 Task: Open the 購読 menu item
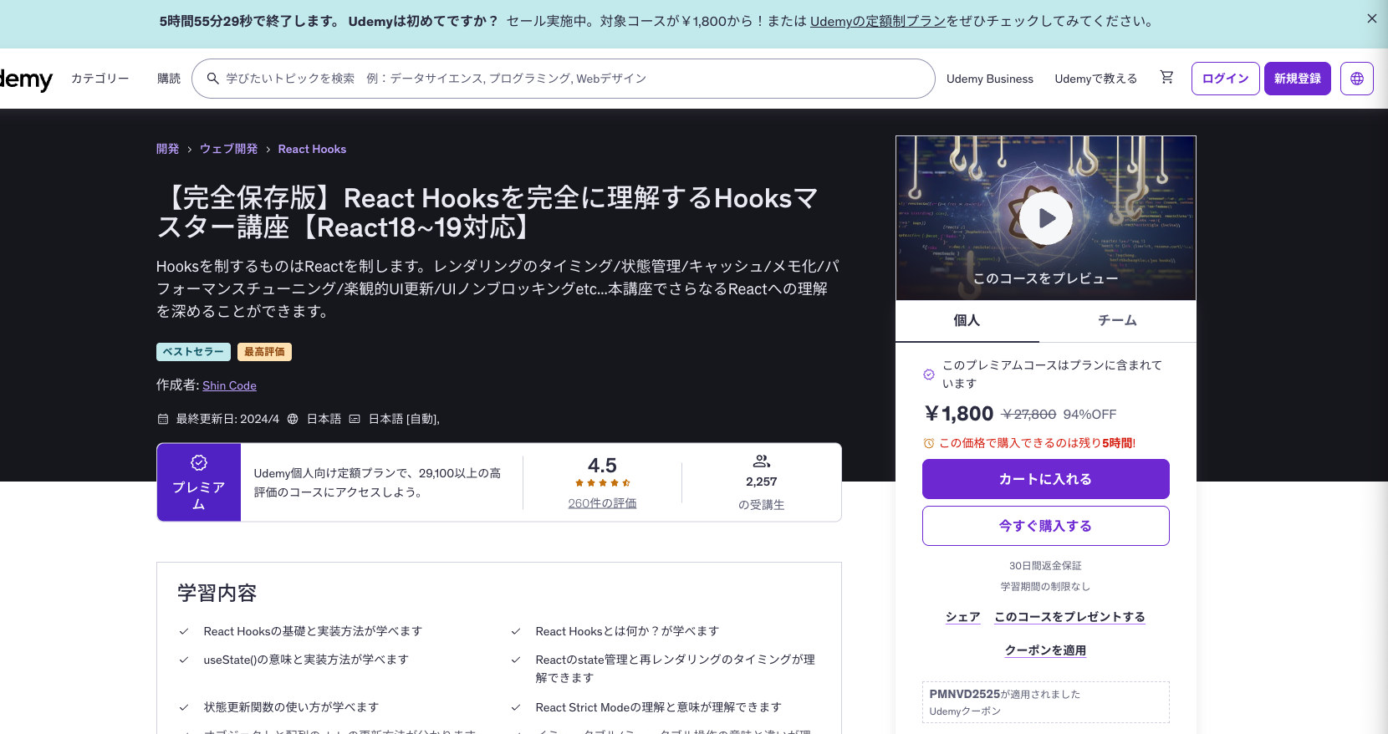(169, 79)
